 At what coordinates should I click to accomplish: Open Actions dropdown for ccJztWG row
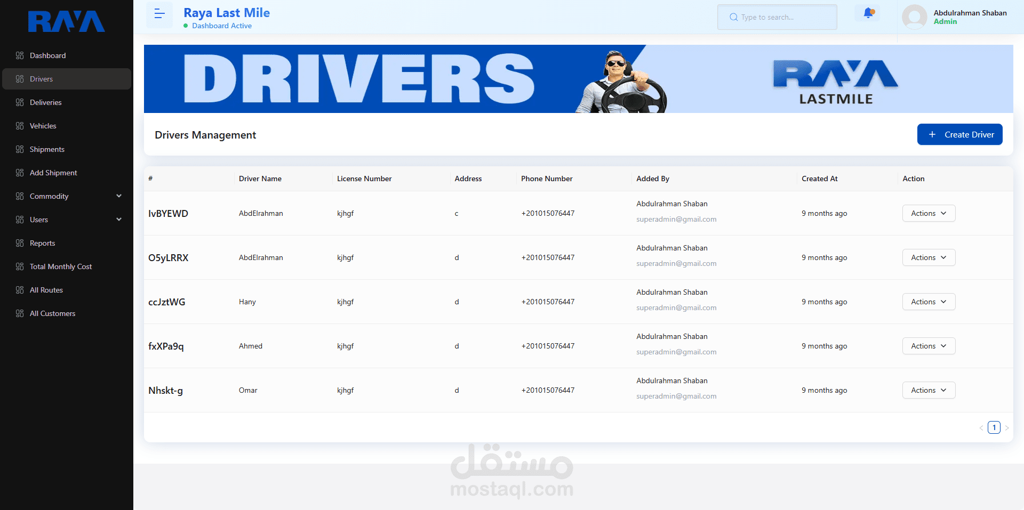929,302
